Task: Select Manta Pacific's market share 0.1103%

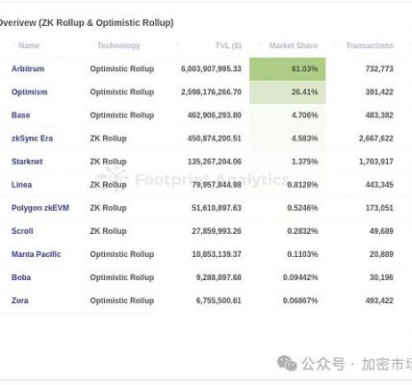Action: coord(302,254)
